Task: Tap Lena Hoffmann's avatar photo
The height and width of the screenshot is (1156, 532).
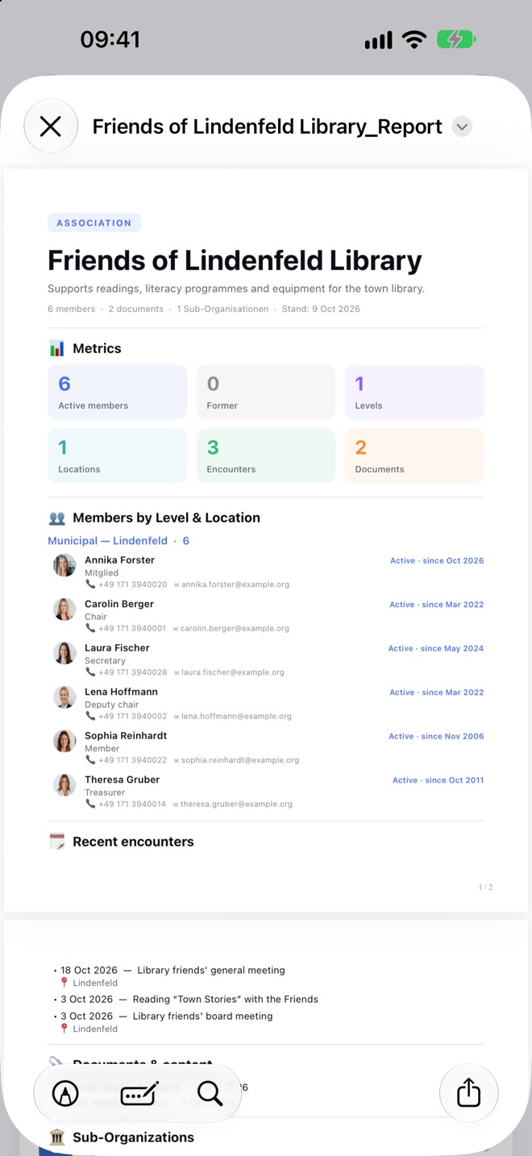Action: (x=64, y=697)
